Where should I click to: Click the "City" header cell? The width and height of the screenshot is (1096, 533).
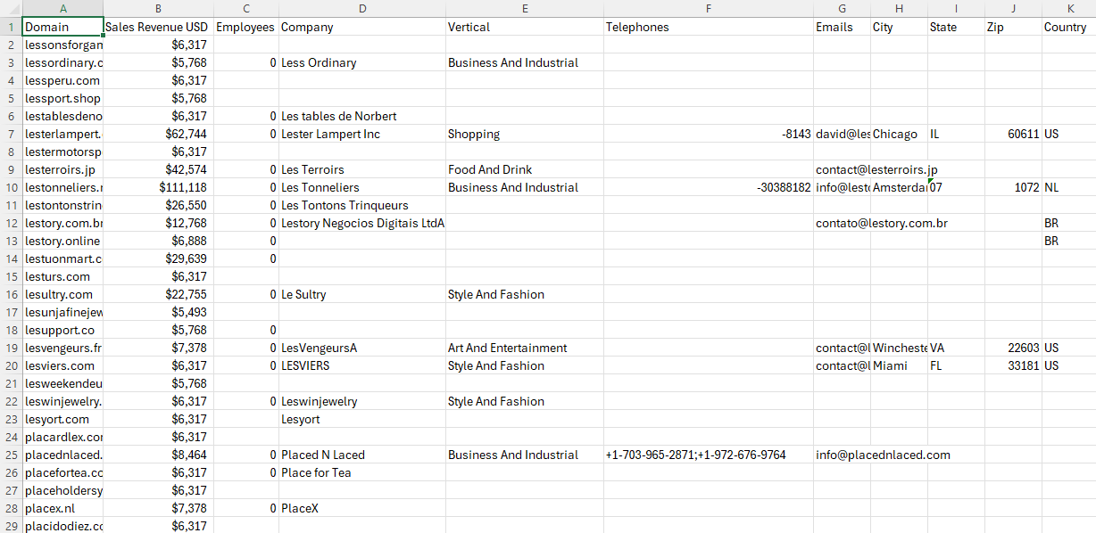pyautogui.click(x=898, y=27)
